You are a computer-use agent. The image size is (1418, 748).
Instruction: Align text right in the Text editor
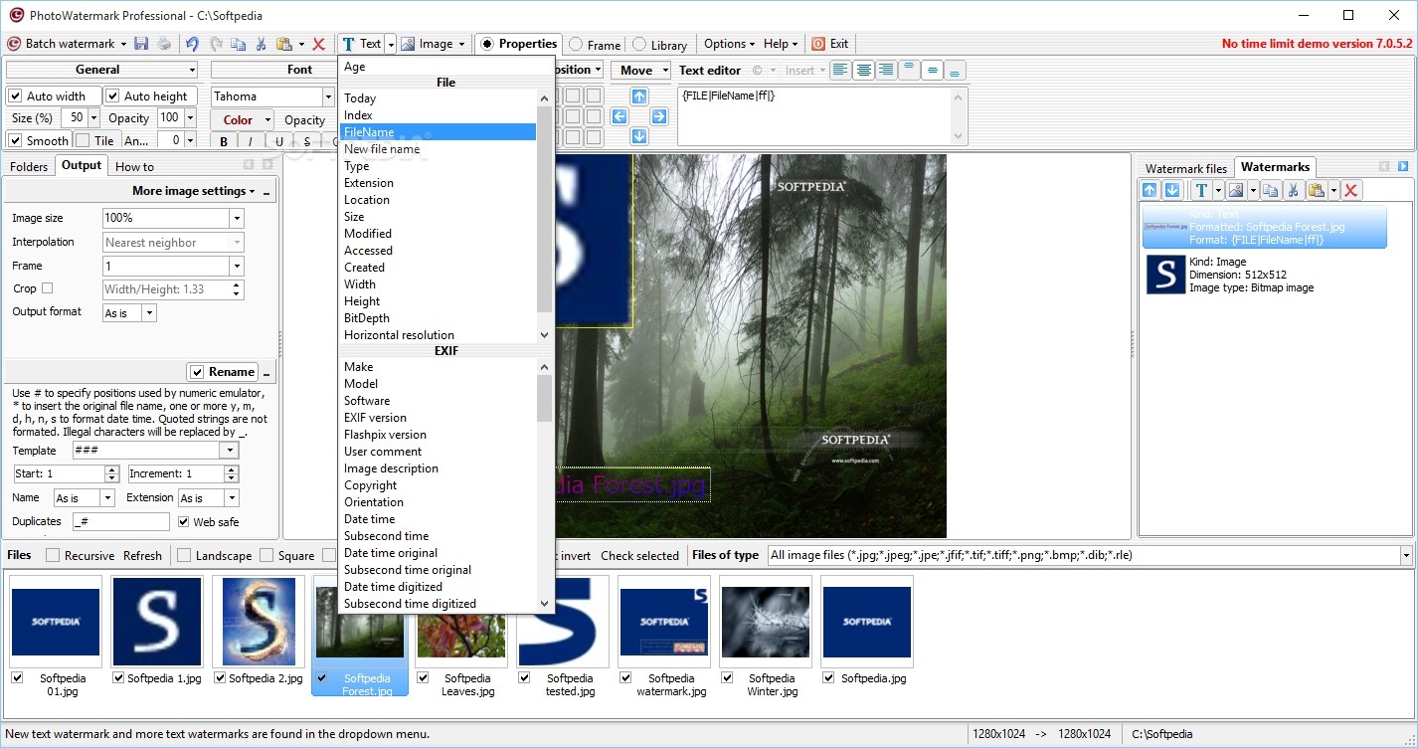click(886, 70)
